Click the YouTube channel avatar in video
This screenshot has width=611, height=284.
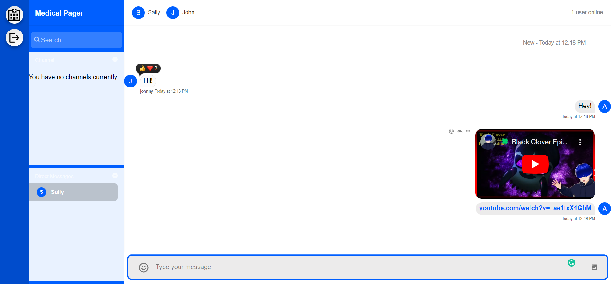click(488, 142)
